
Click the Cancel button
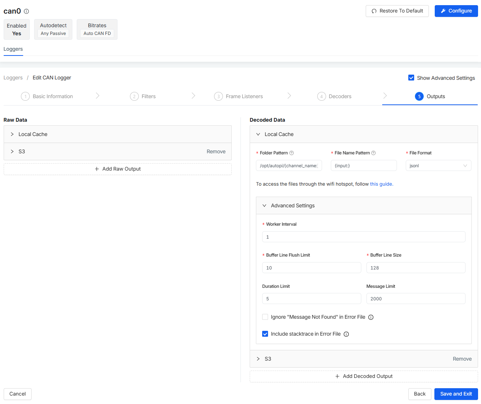point(18,394)
